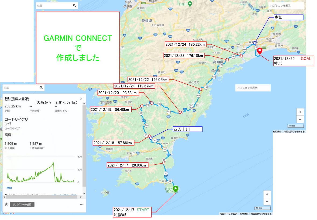317x220 pixels.
Task: Click the 80 km route marker
Action: click(141, 113)
